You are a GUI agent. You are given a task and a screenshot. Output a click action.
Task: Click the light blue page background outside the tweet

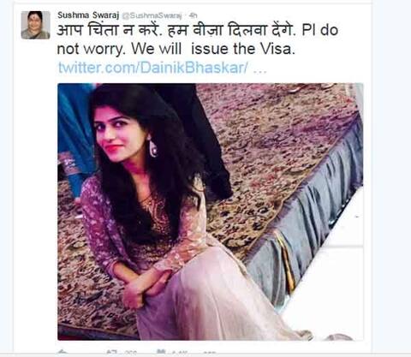(x=391, y=171)
